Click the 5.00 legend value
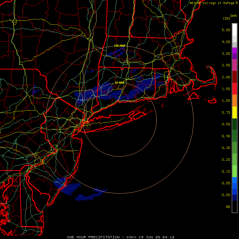The image size is (239, 239). click(x=226, y=30)
